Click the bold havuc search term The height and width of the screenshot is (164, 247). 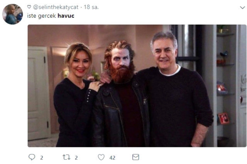point(66,16)
